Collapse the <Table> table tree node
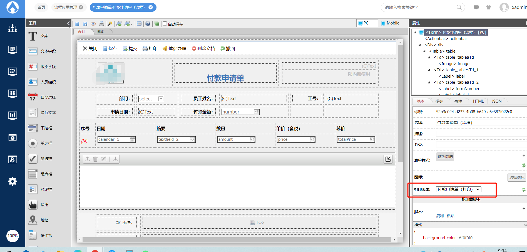 click(x=424, y=51)
